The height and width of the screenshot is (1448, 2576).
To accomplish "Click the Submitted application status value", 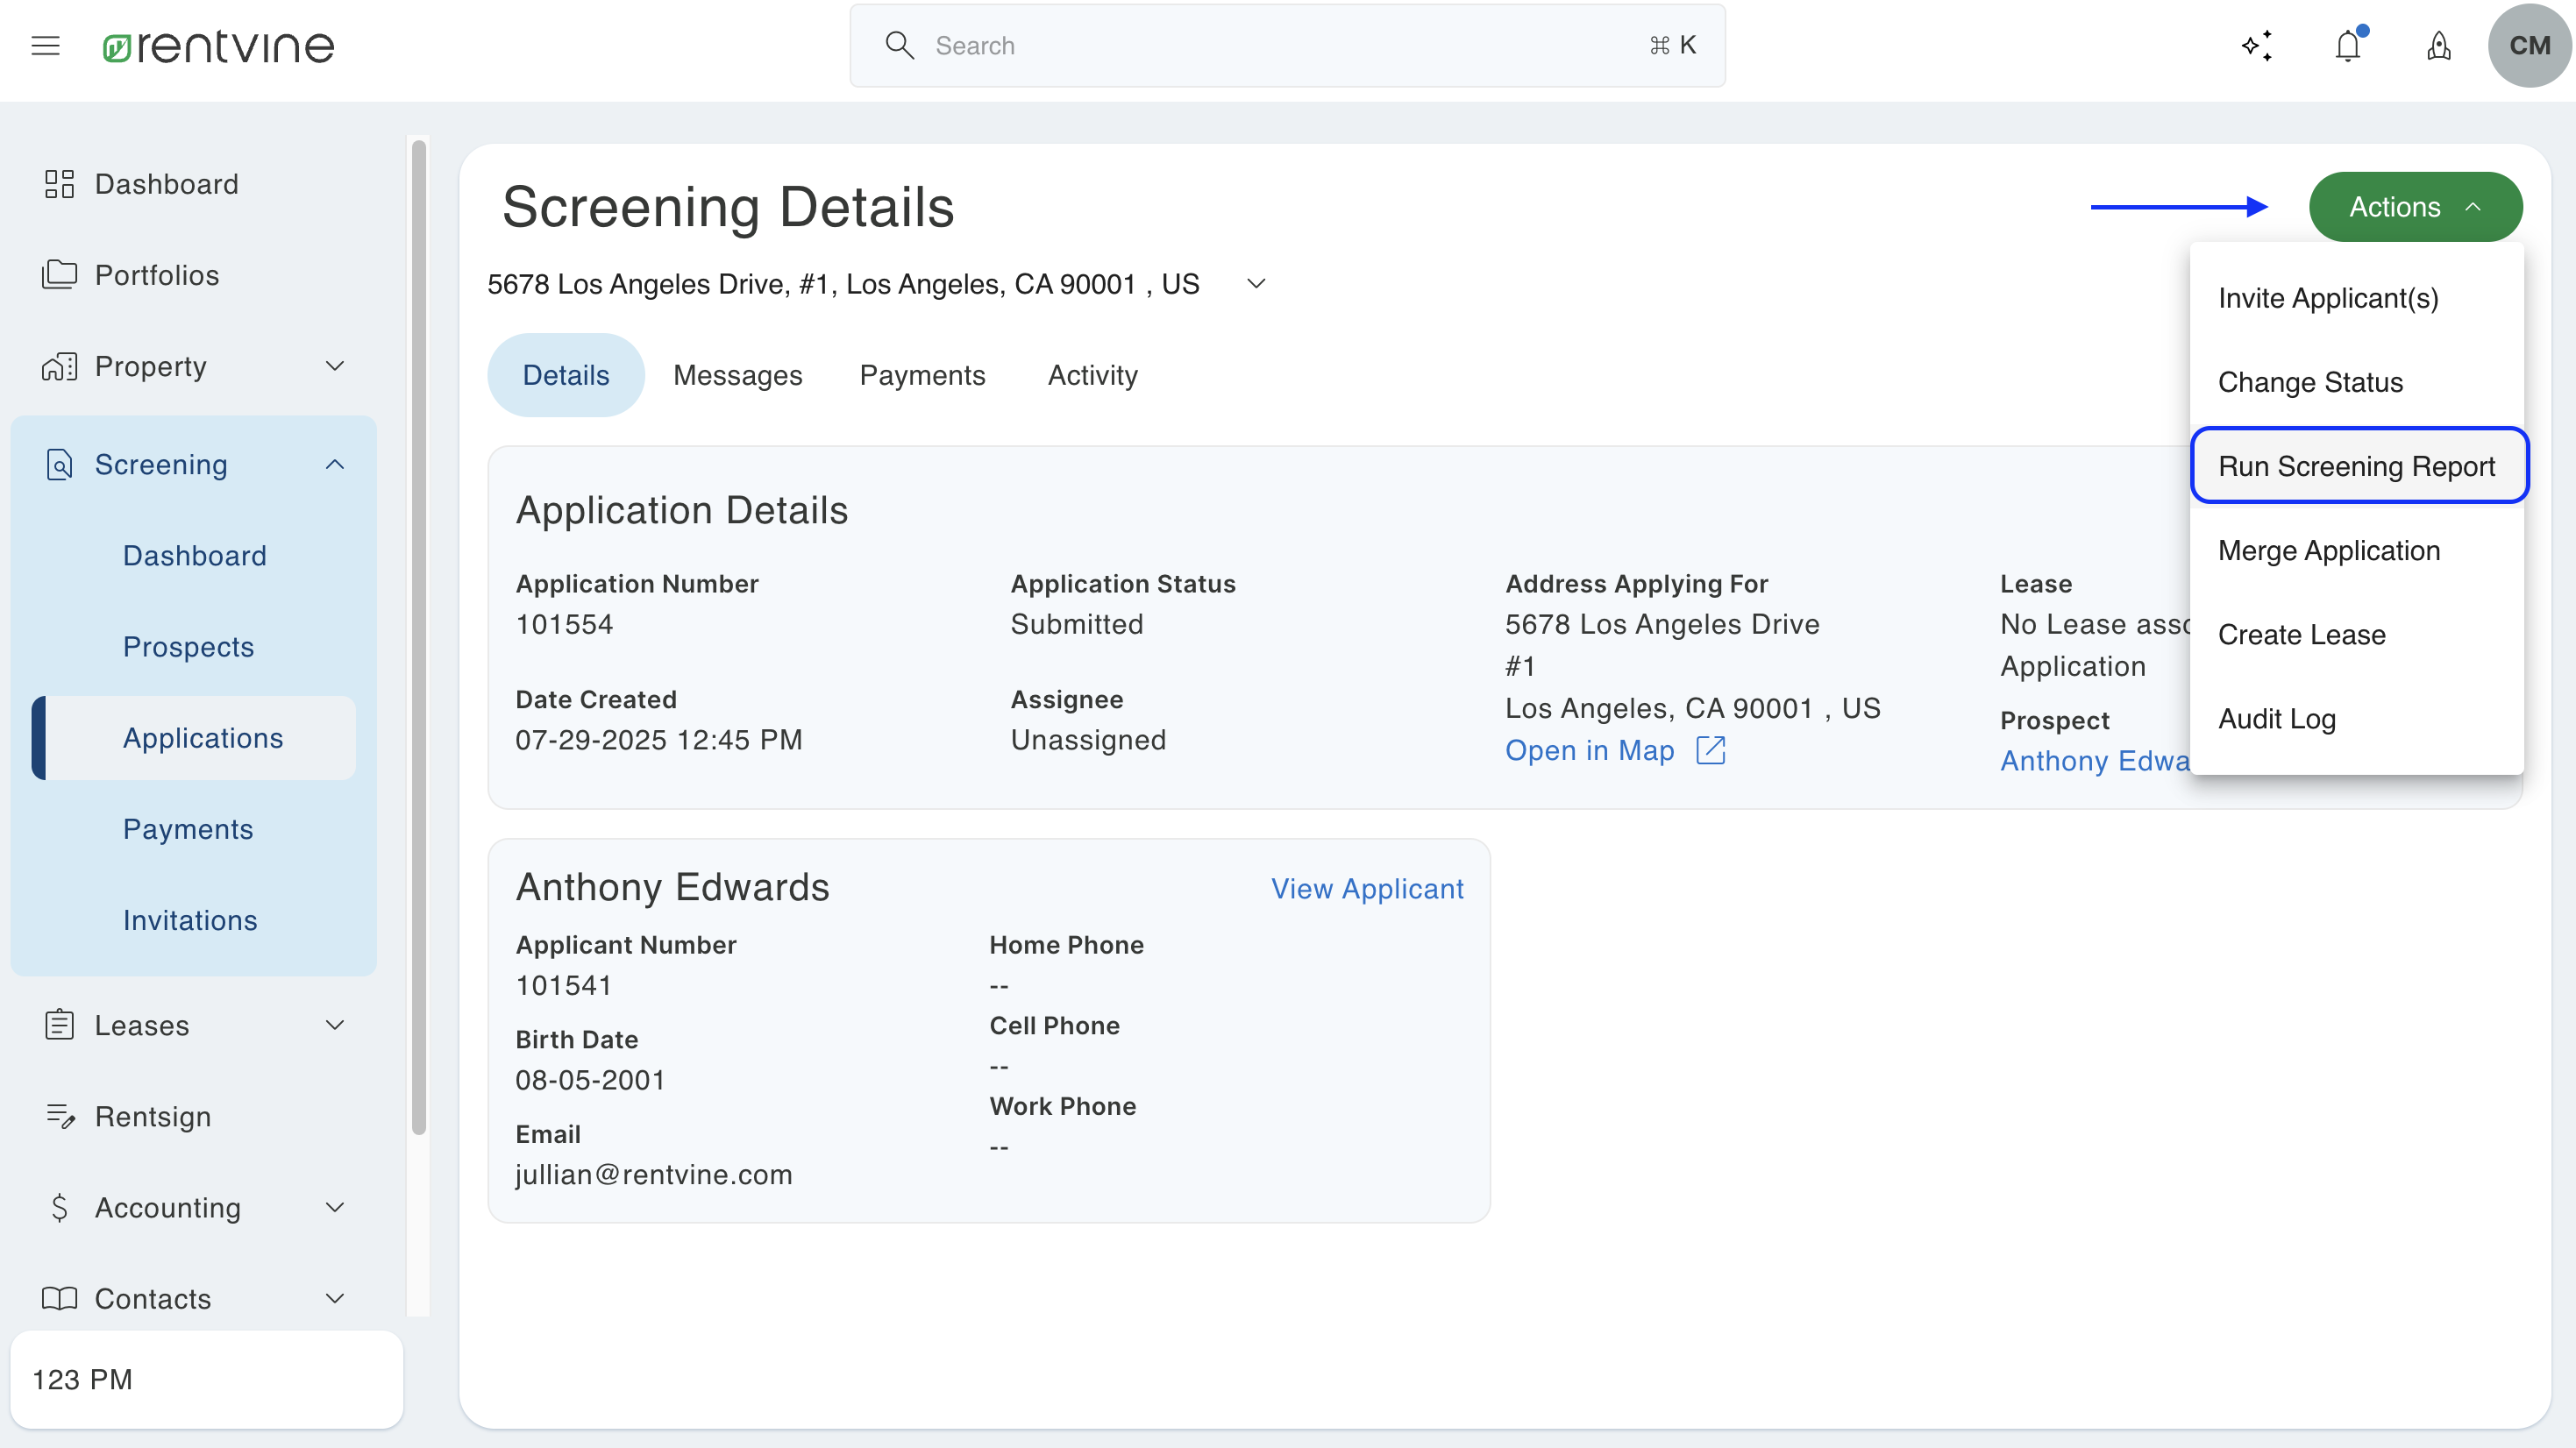I will [1076, 624].
